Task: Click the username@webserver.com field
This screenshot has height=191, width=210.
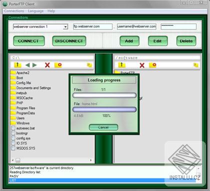Action: tap(136, 26)
